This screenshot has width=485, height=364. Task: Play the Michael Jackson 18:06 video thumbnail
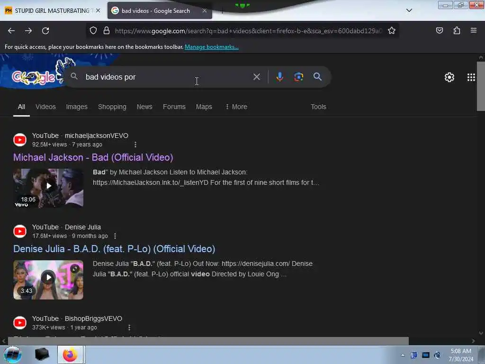point(48,188)
